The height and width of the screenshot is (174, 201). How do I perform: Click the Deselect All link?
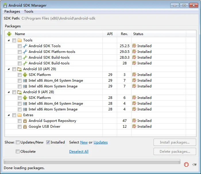point(79,152)
